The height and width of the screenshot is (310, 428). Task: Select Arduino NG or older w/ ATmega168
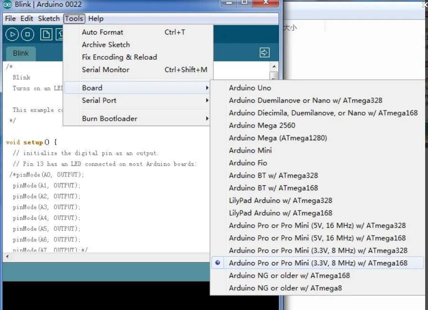click(318, 275)
